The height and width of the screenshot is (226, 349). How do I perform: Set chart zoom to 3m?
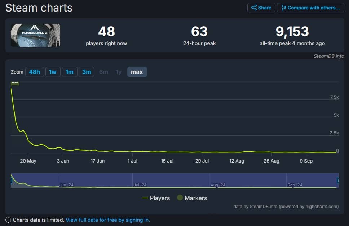pyautogui.click(x=87, y=72)
